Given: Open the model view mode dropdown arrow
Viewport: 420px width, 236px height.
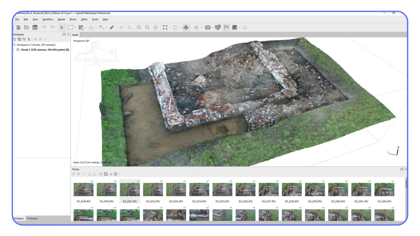Looking at the screenshot, I should (x=191, y=28).
